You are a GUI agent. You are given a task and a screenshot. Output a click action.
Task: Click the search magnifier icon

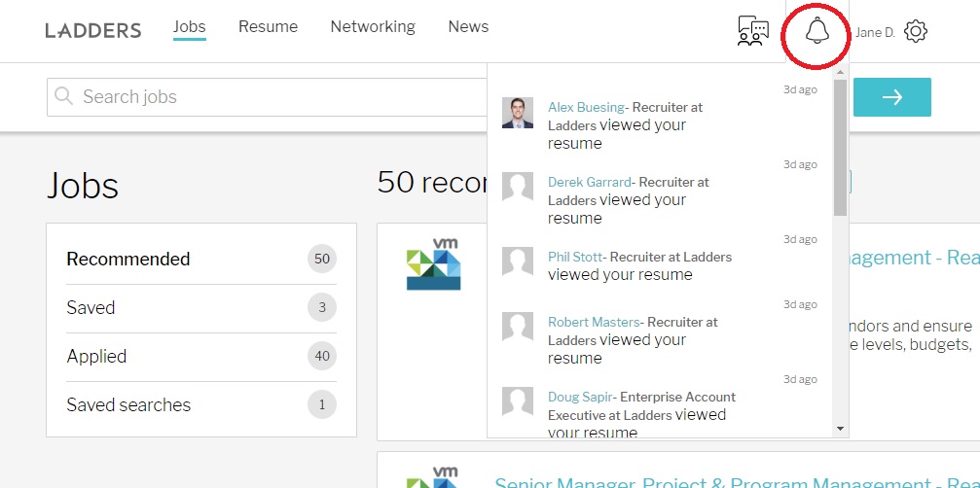pos(64,96)
